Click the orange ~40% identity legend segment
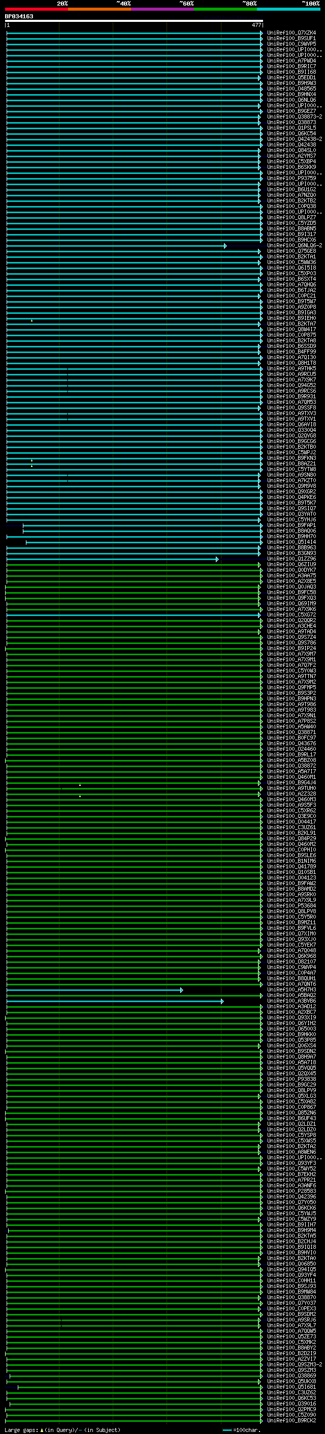325x1434 pixels. pos(100,9)
